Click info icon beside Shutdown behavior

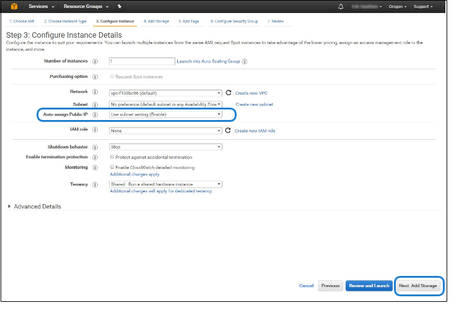95,147
